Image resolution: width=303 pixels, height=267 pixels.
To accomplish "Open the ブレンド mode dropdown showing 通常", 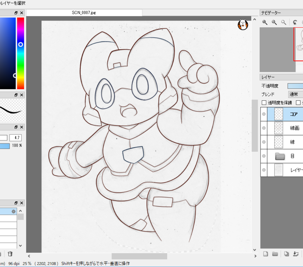I will (x=295, y=94).
